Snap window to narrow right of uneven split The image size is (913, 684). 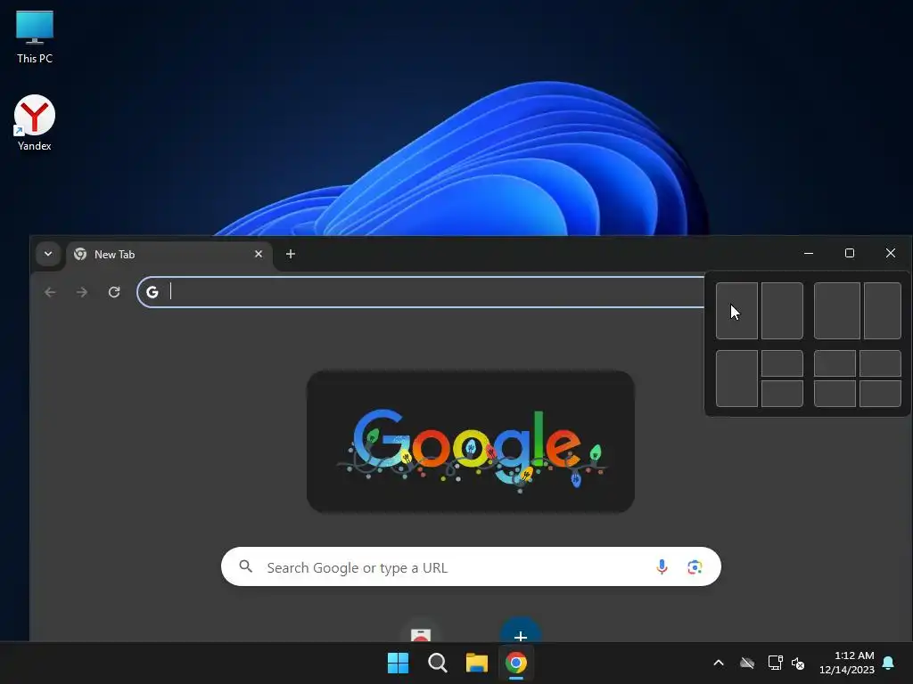pos(883,311)
